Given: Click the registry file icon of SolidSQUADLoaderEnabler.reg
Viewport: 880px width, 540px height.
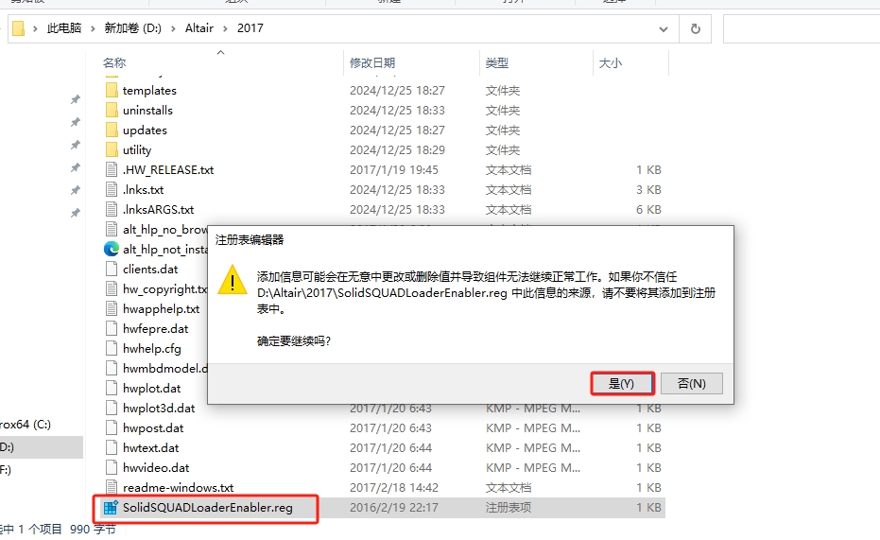Looking at the screenshot, I should 112,508.
